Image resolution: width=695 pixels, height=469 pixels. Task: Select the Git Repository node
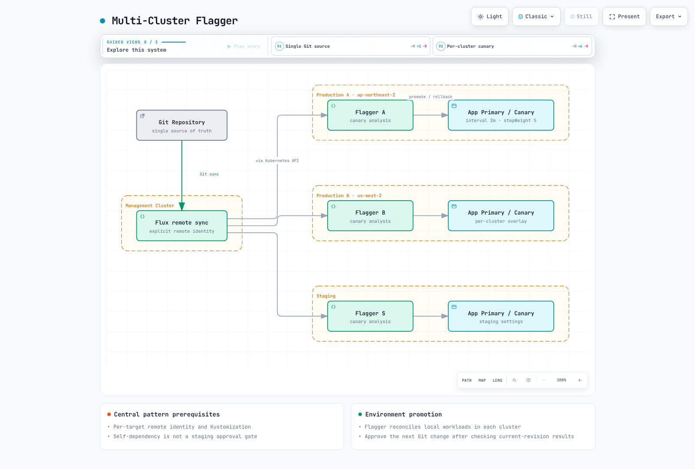pyautogui.click(x=182, y=125)
